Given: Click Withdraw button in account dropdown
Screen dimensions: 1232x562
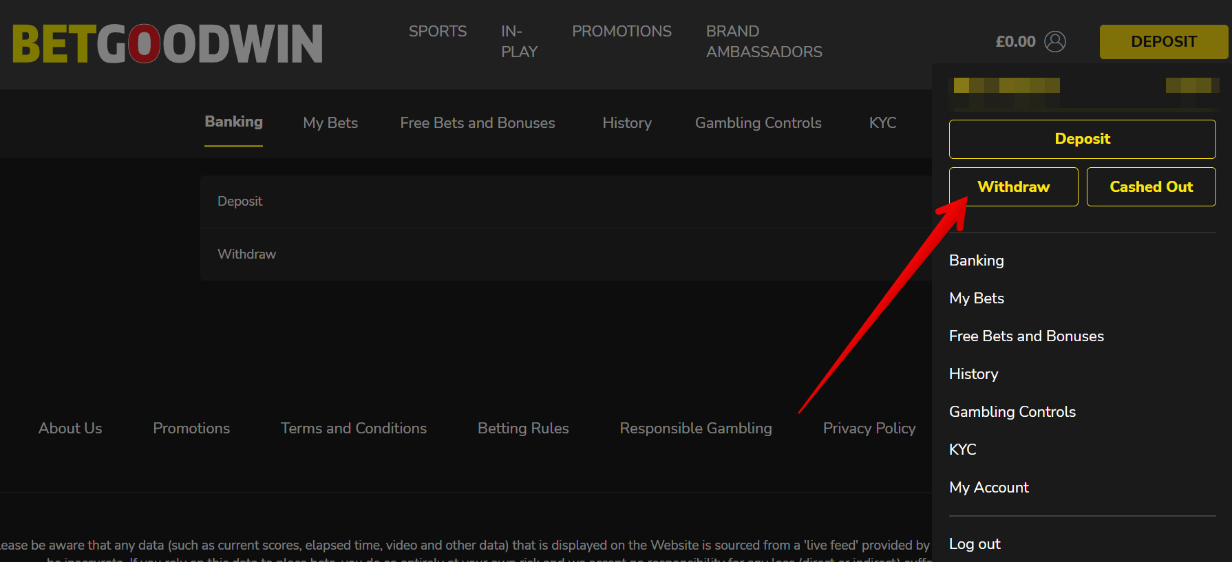Looking at the screenshot, I should [x=1014, y=186].
